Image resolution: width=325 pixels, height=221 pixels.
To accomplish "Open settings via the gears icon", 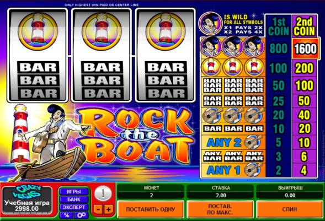I will coord(81,215).
